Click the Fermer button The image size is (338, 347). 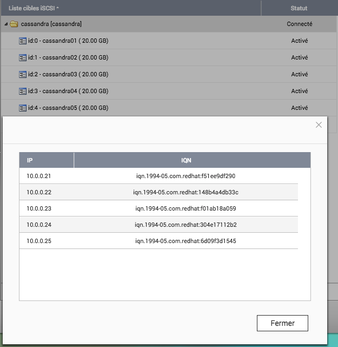point(282,323)
